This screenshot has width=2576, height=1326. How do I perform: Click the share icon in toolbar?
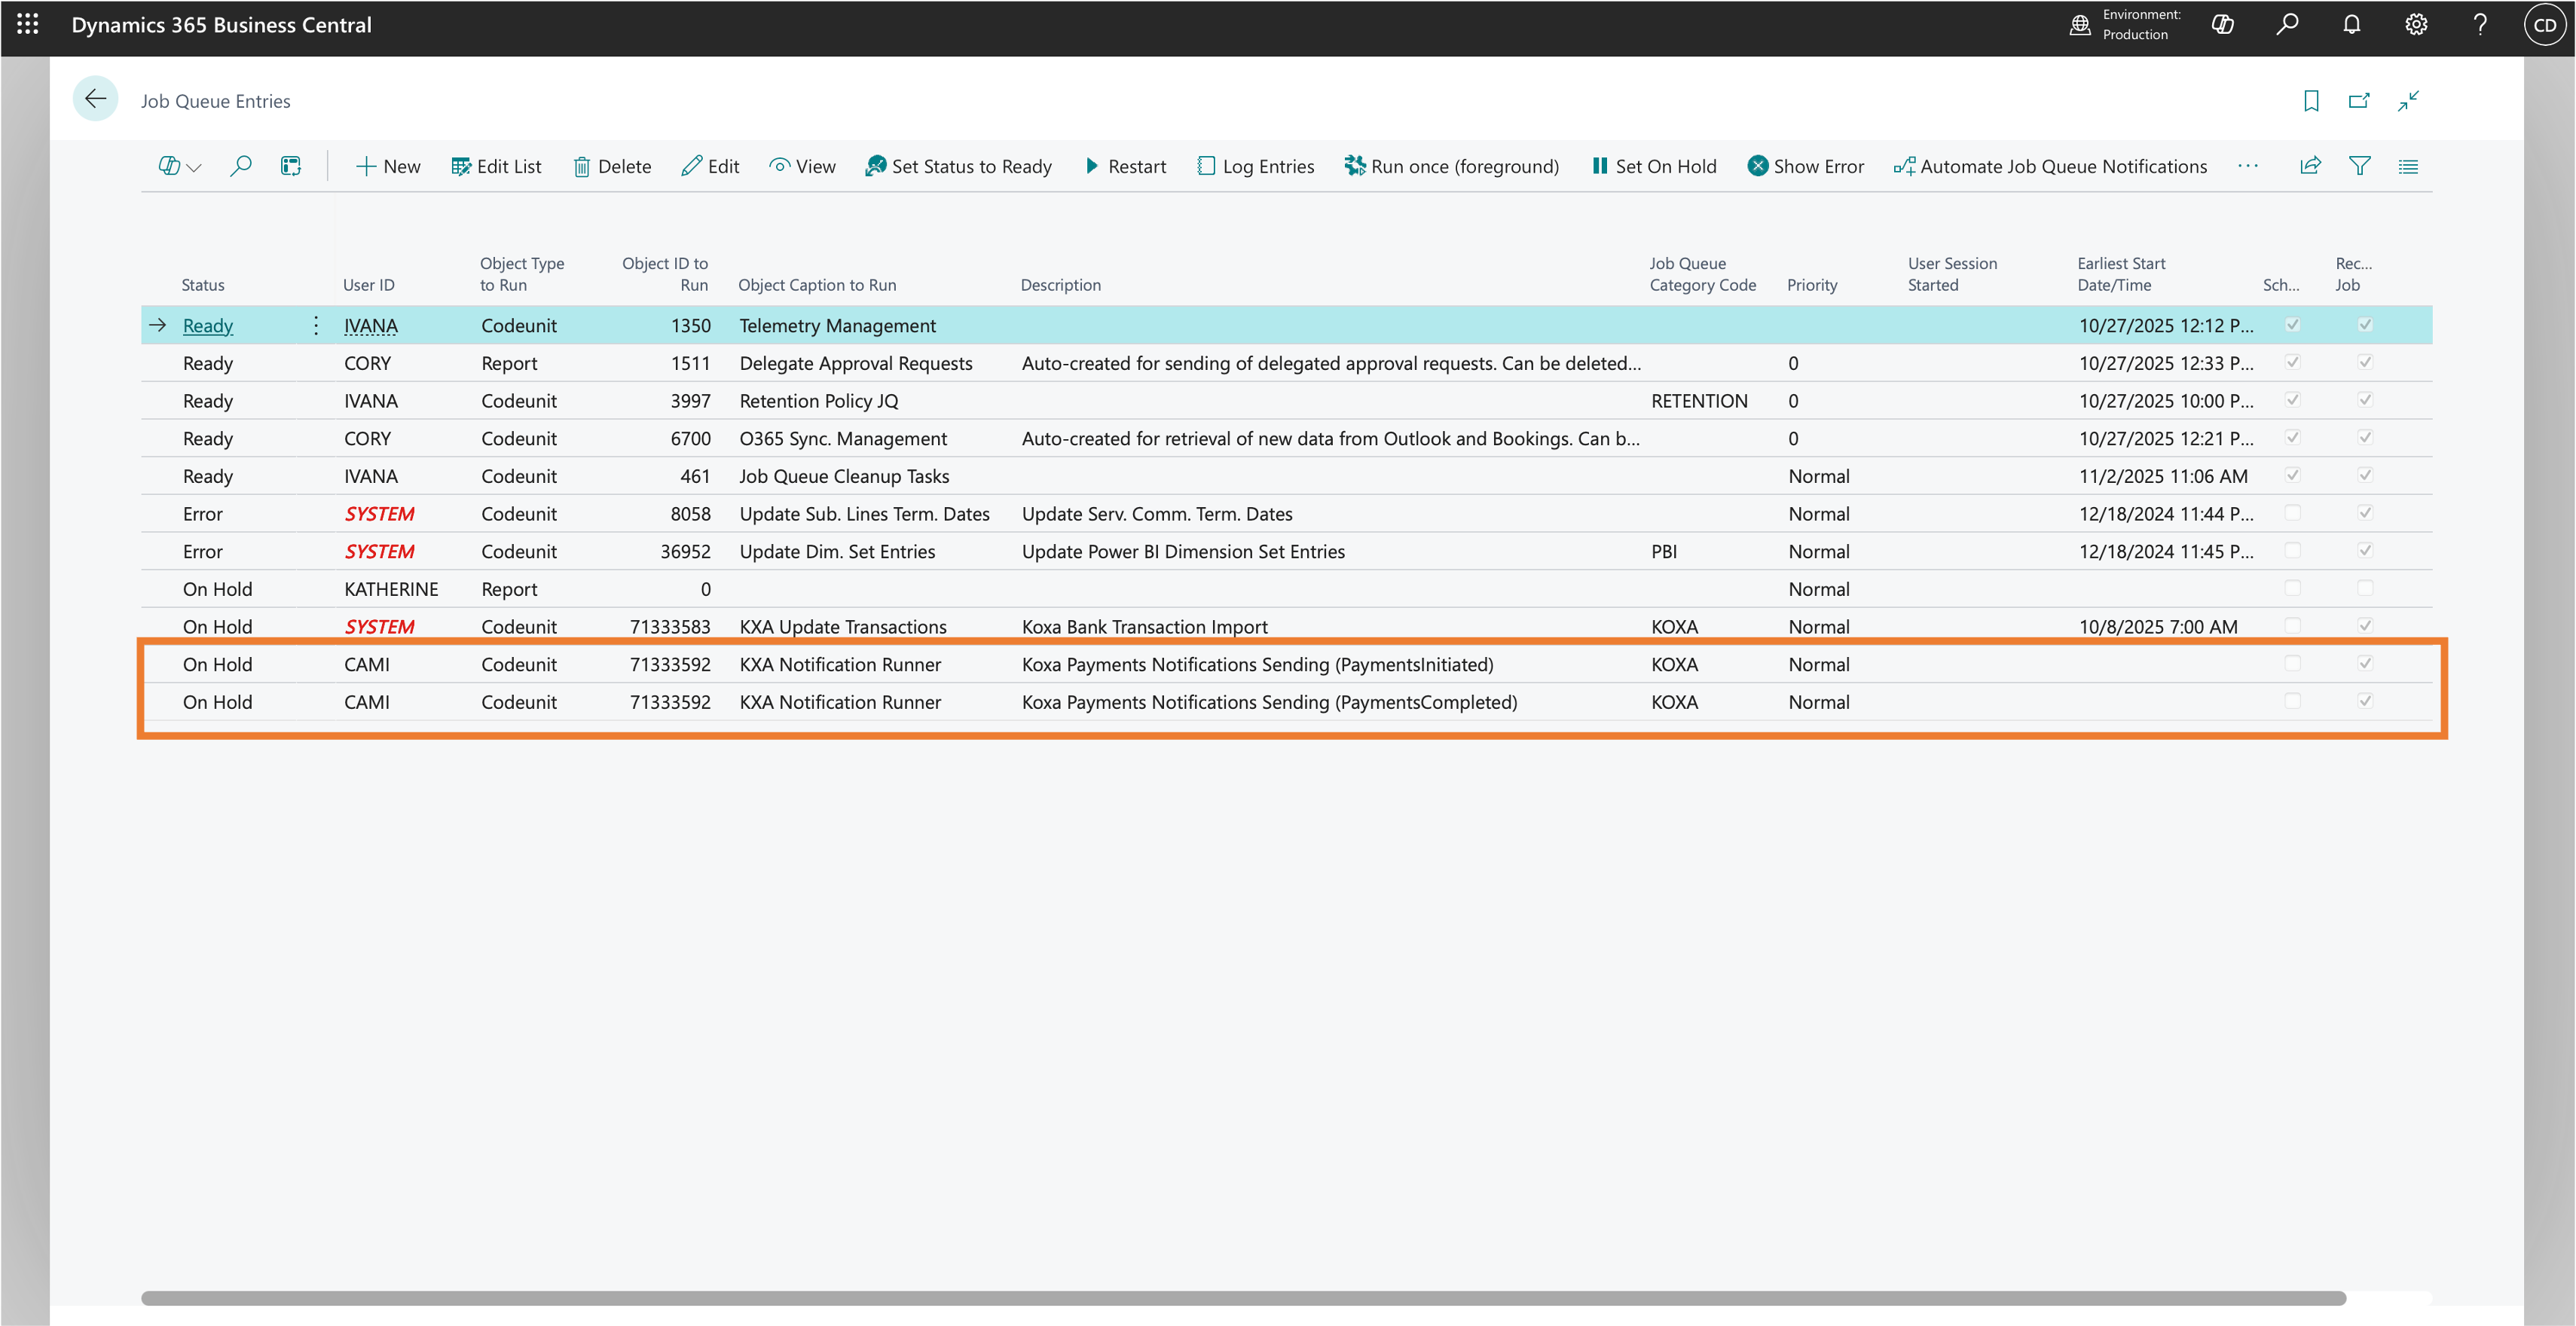(x=2310, y=166)
